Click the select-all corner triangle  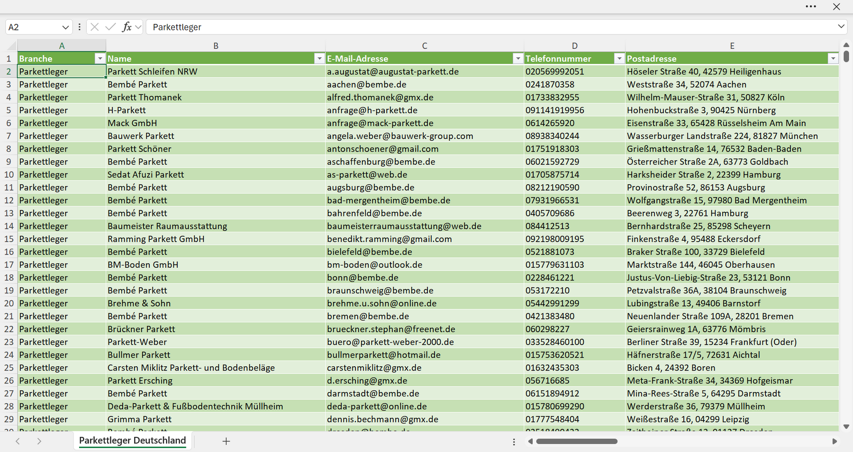pos(10,45)
